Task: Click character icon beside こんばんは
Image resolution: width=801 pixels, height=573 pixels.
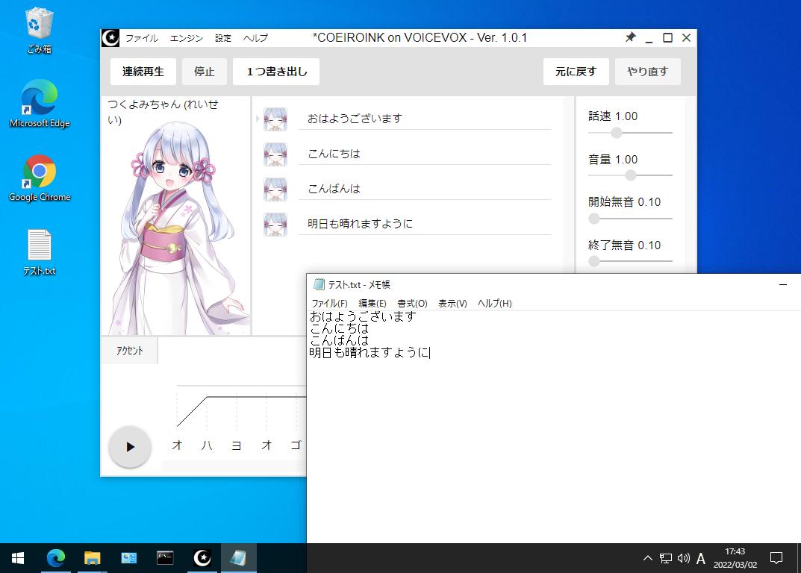Action: click(275, 190)
